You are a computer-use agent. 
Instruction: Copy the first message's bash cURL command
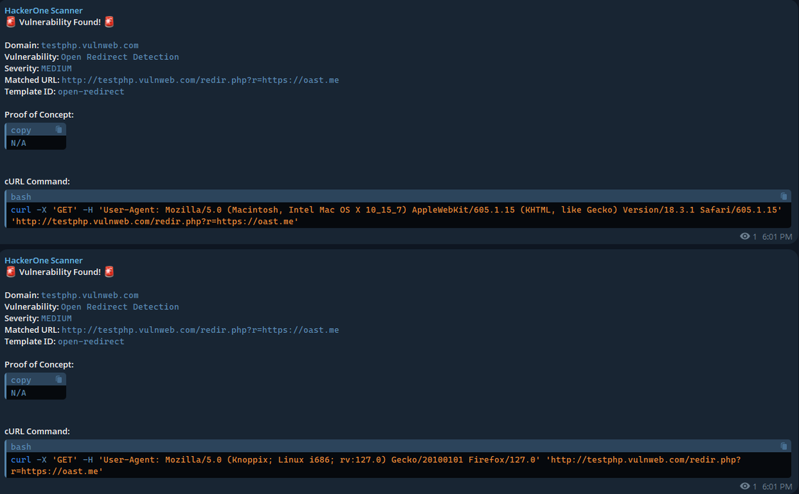(784, 196)
